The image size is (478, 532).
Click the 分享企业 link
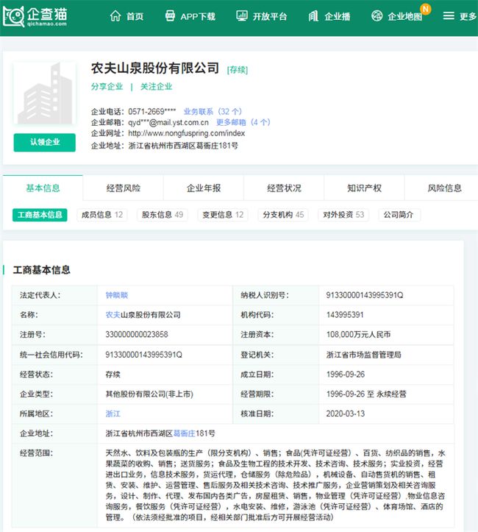[x=107, y=87]
